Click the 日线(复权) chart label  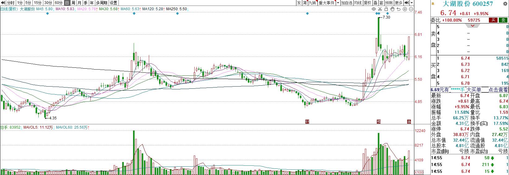(x=9, y=9)
